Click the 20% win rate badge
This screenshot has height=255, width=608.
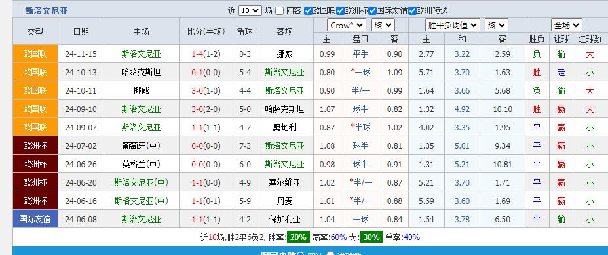[298, 237]
